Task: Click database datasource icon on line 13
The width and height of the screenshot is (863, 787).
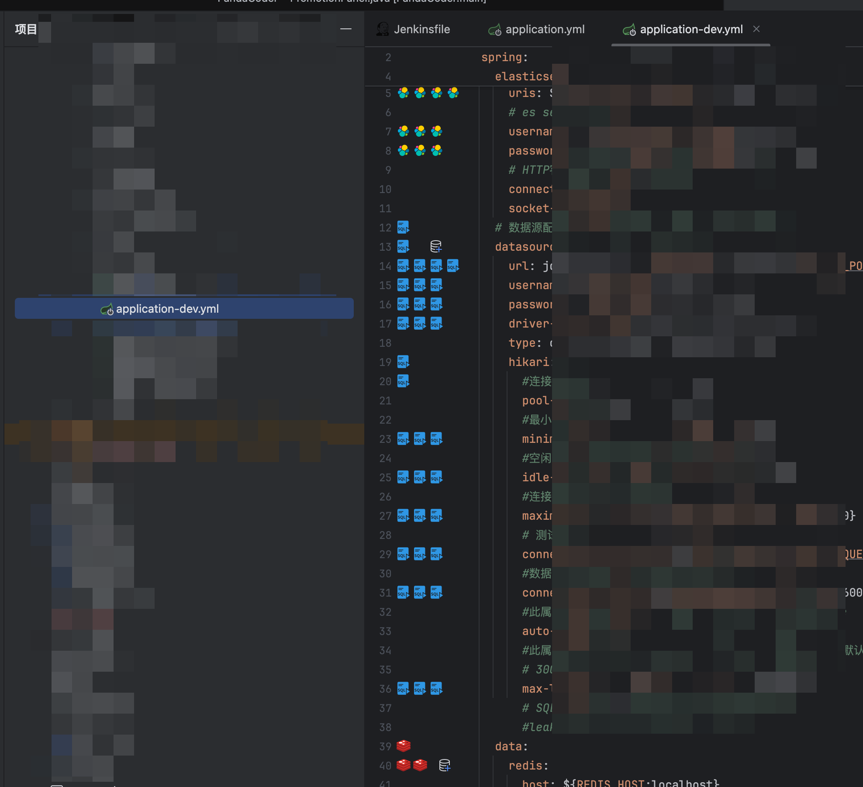Action: tap(436, 246)
